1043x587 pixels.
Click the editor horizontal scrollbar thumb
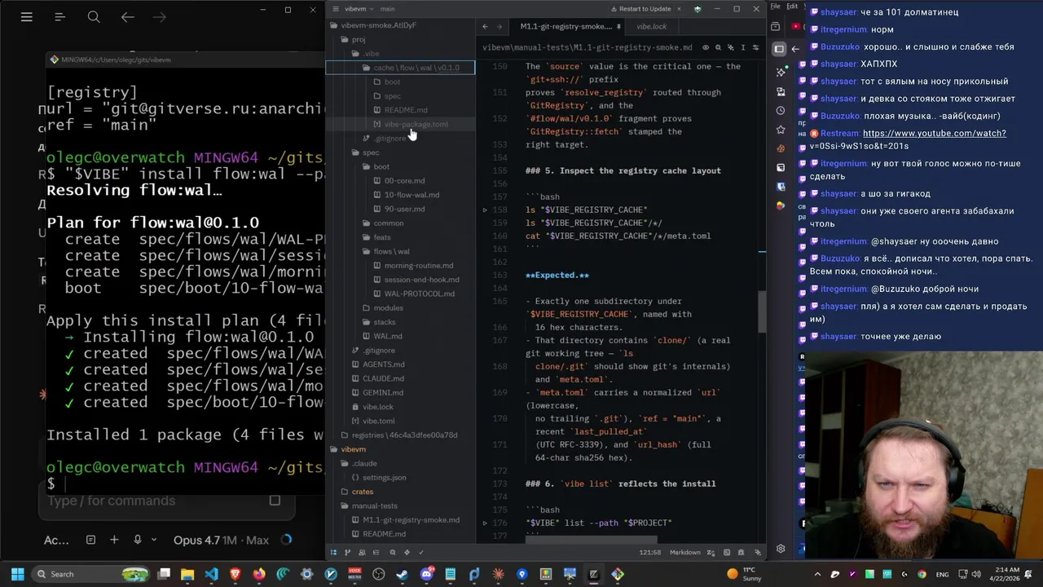point(591,539)
